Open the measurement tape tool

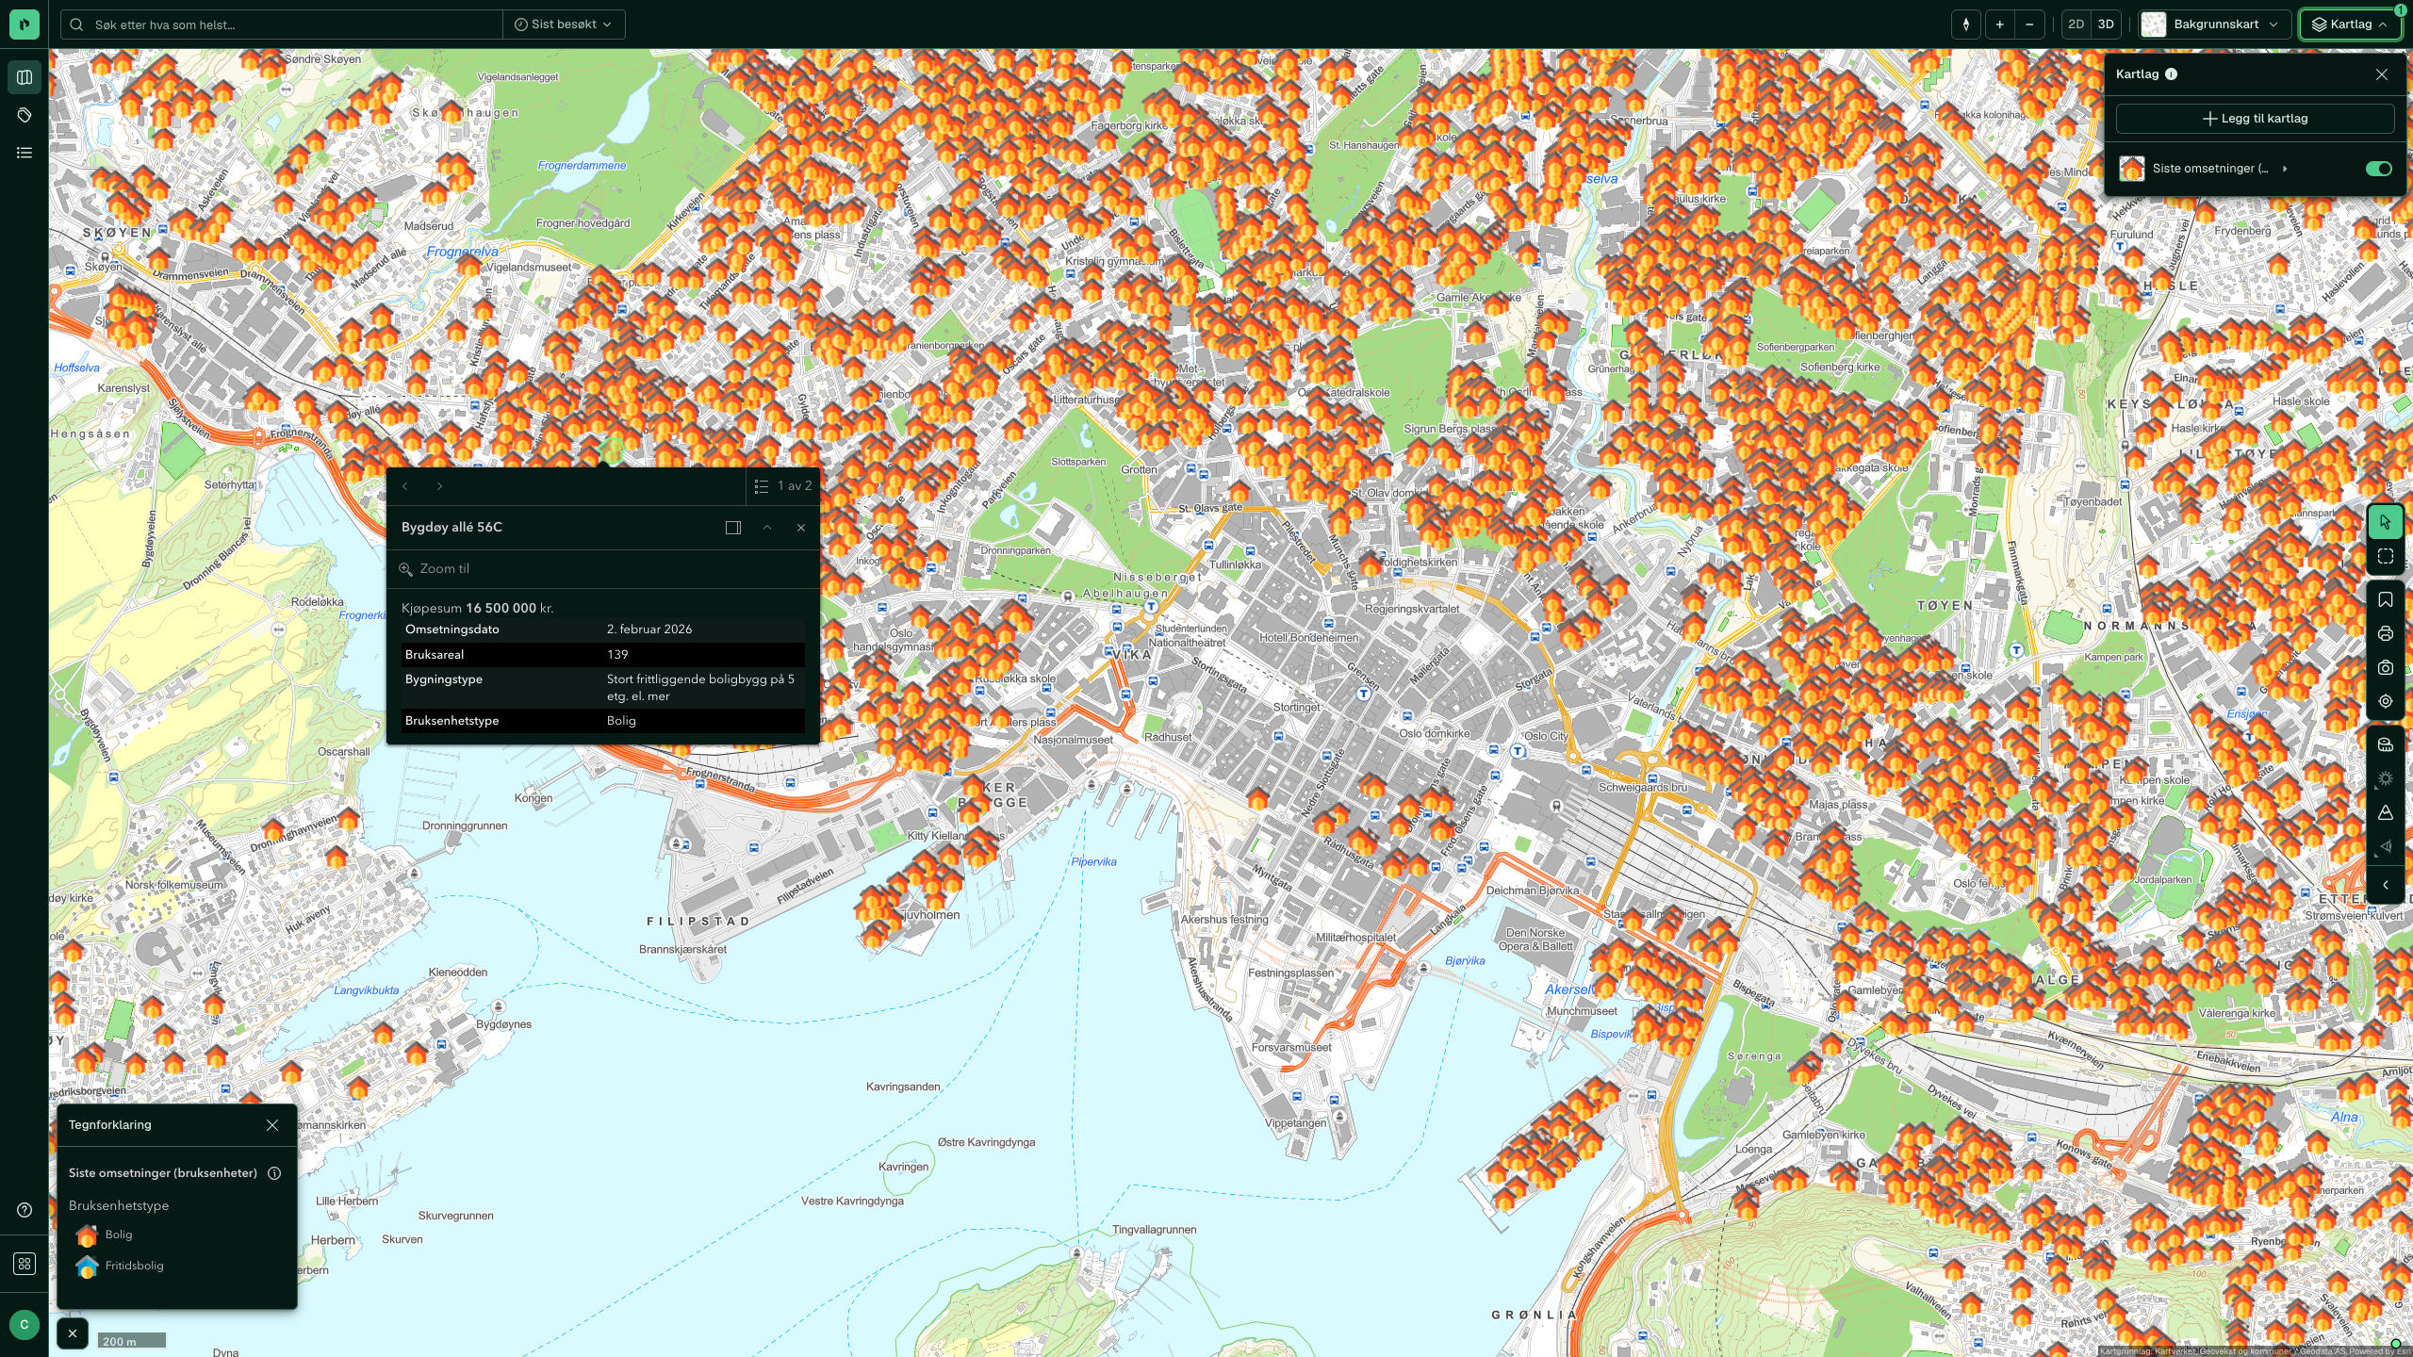[2386, 745]
